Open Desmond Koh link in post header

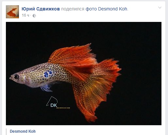pos(112,9)
